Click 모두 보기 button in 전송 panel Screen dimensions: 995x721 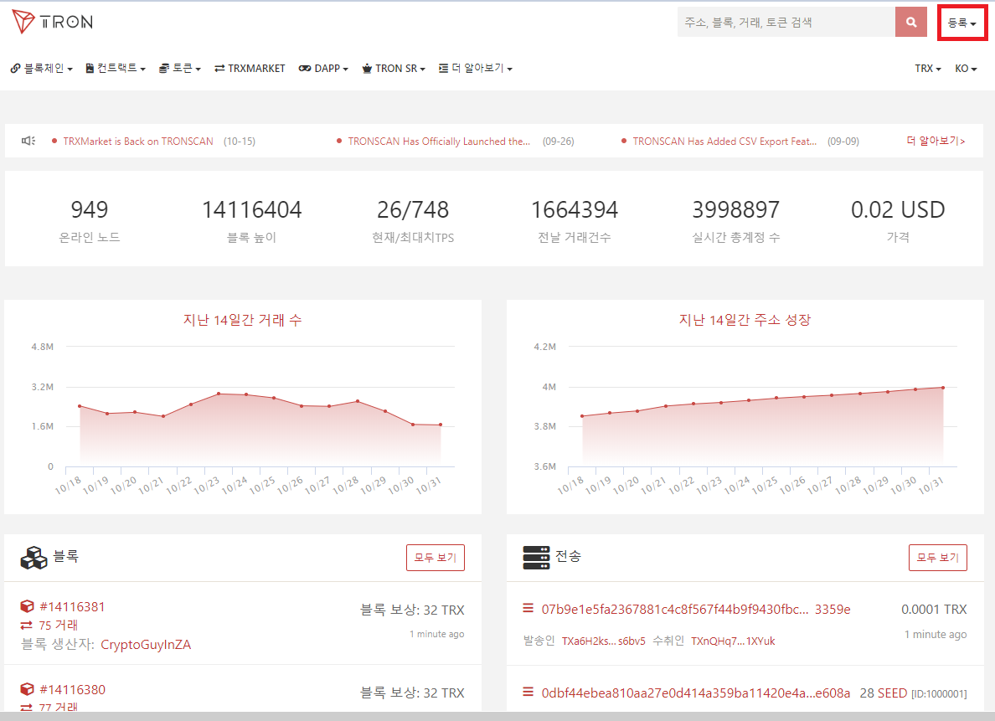tap(938, 557)
